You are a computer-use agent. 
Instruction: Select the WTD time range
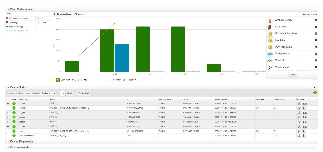coord(74,80)
